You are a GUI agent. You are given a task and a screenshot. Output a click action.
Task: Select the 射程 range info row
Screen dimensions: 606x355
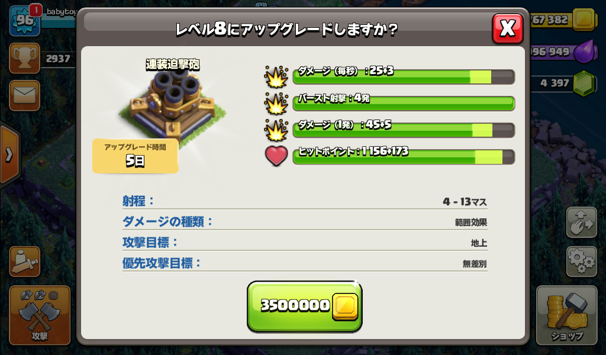pos(305,201)
